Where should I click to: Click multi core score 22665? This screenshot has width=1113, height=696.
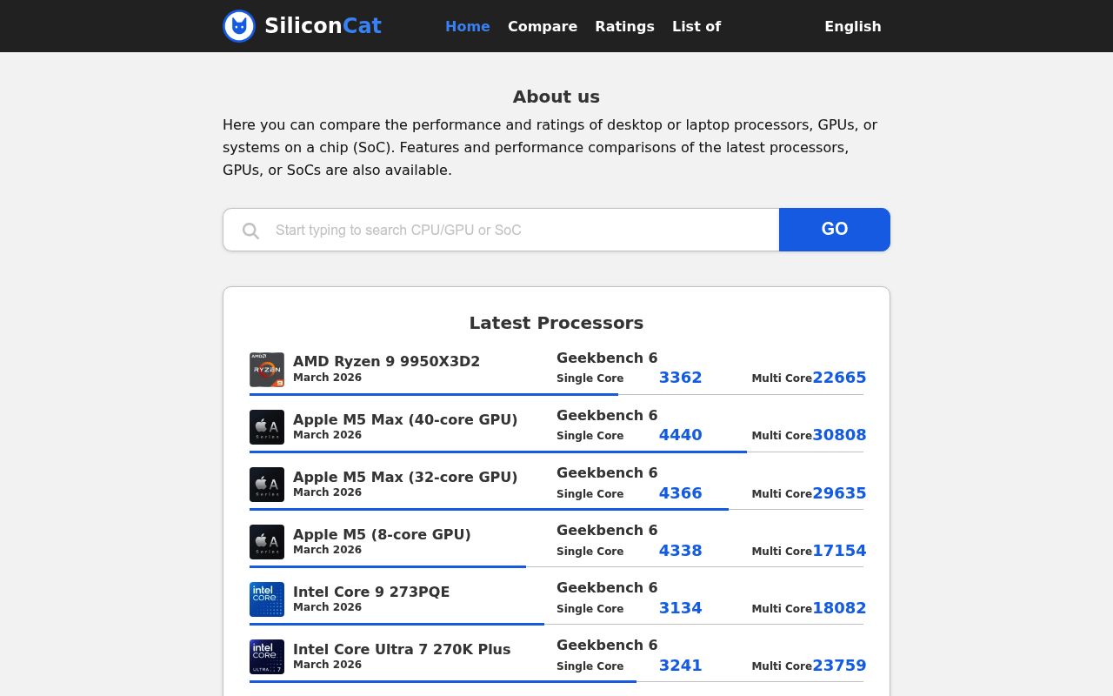click(x=839, y=378)
